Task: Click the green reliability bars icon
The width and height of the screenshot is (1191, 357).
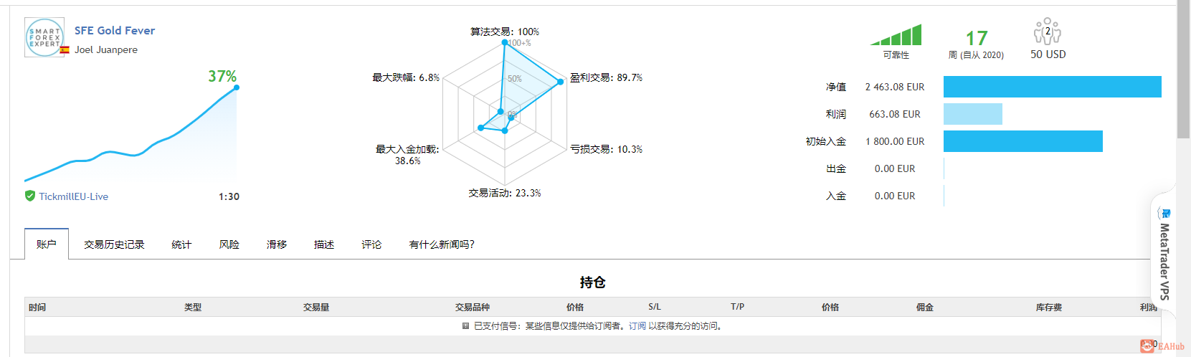Action: 896,35
